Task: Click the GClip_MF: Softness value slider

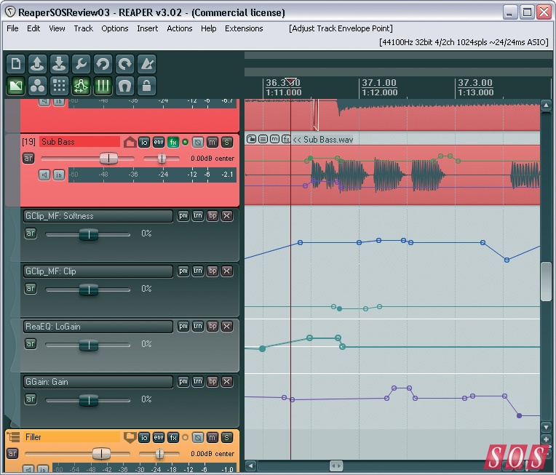Action: tap(88, 234)
